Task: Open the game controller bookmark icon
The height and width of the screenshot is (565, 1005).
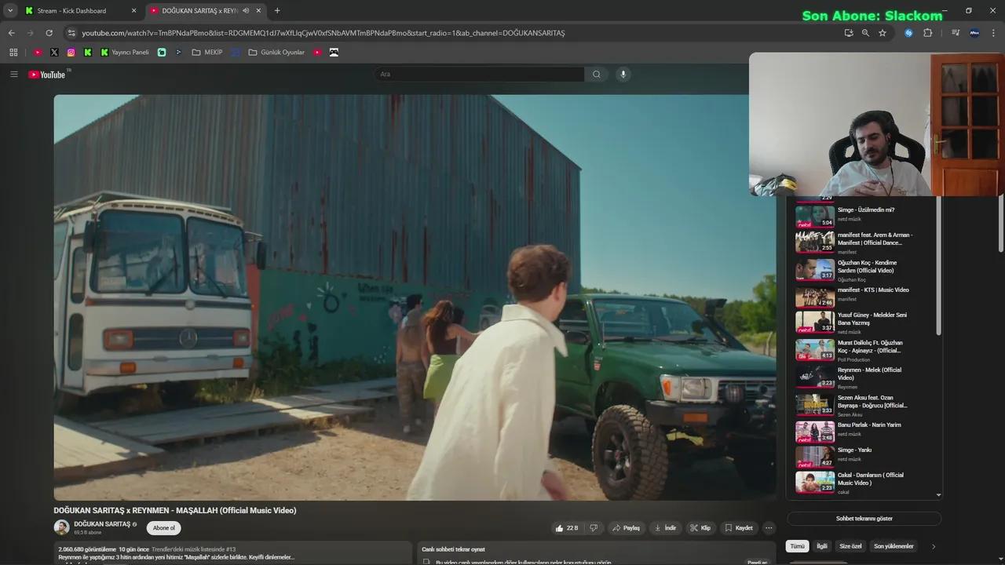Action: pos(334,53)
